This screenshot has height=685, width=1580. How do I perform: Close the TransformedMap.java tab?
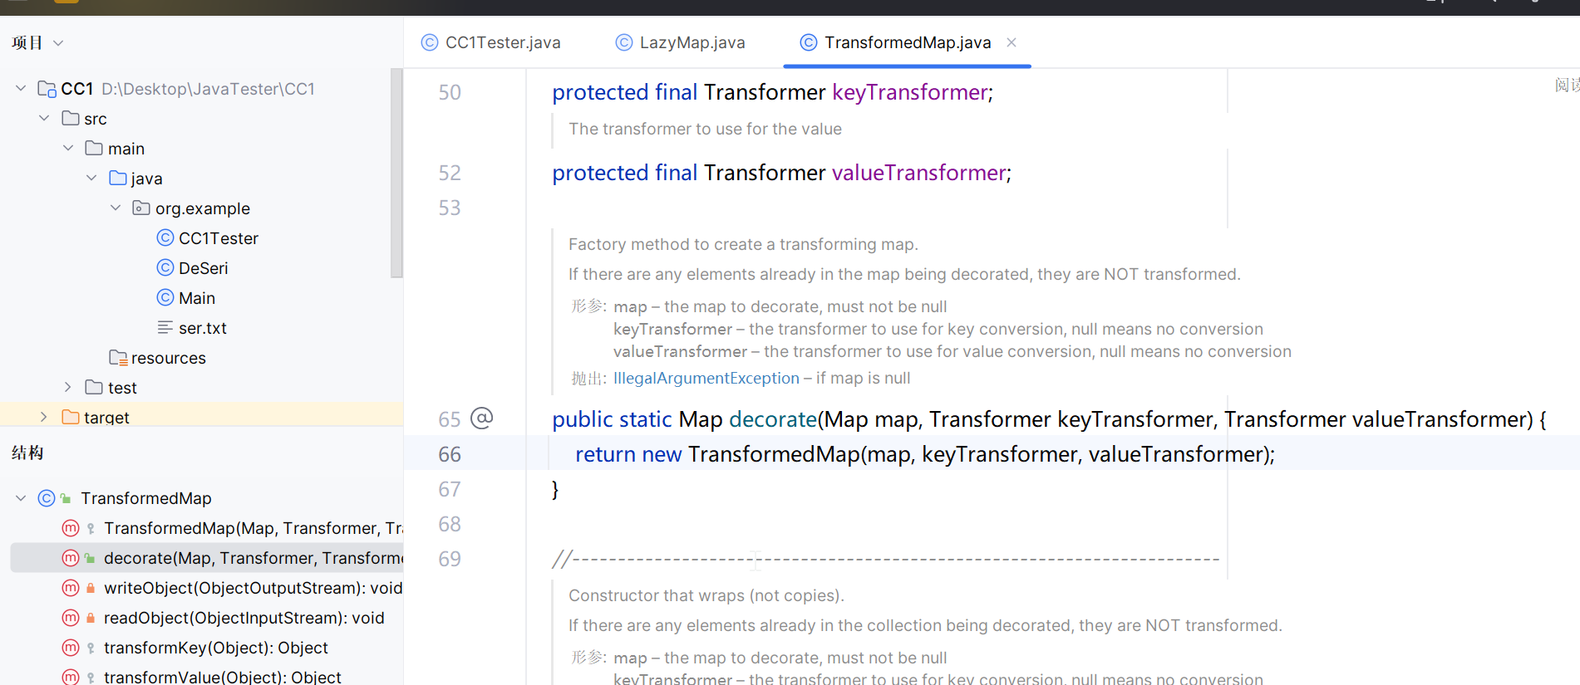(1011, 42)
